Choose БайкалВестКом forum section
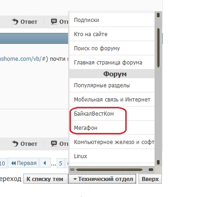This screenshot has width=198, height=197. click(x=112, y=114)
